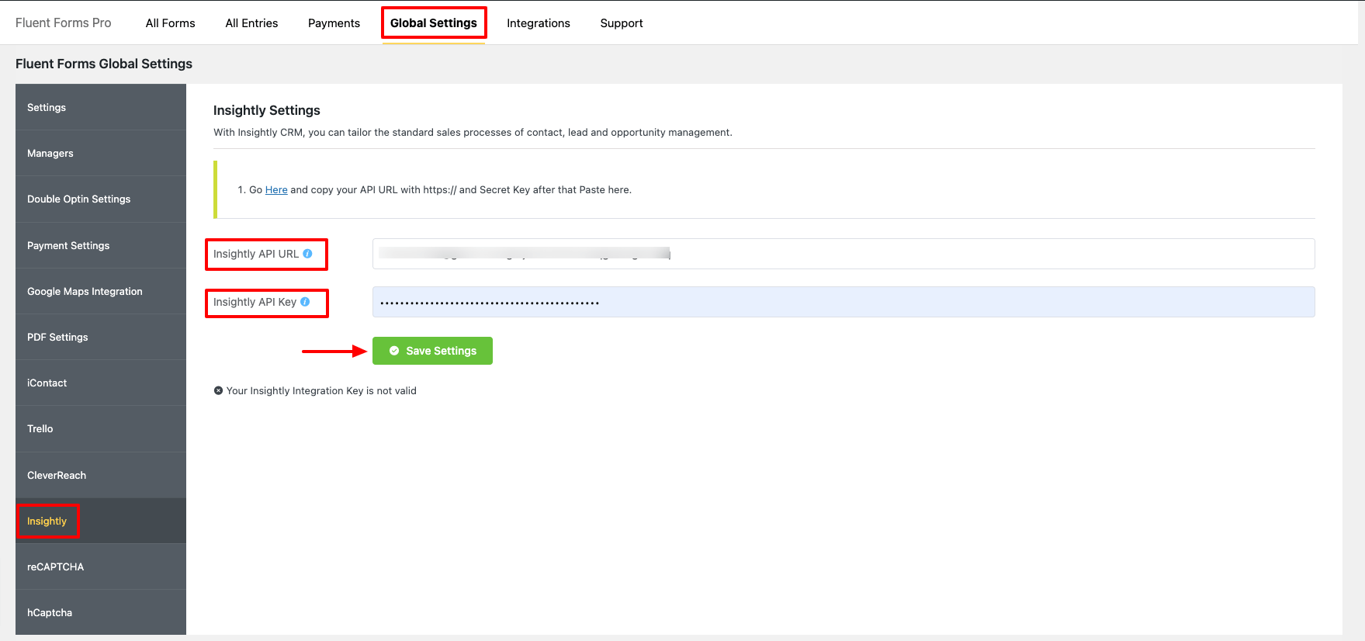Viewport: 1365px width, 641px height.
Task: Click the 'With Insightly CRM' description text
Action: coord(473,133)
